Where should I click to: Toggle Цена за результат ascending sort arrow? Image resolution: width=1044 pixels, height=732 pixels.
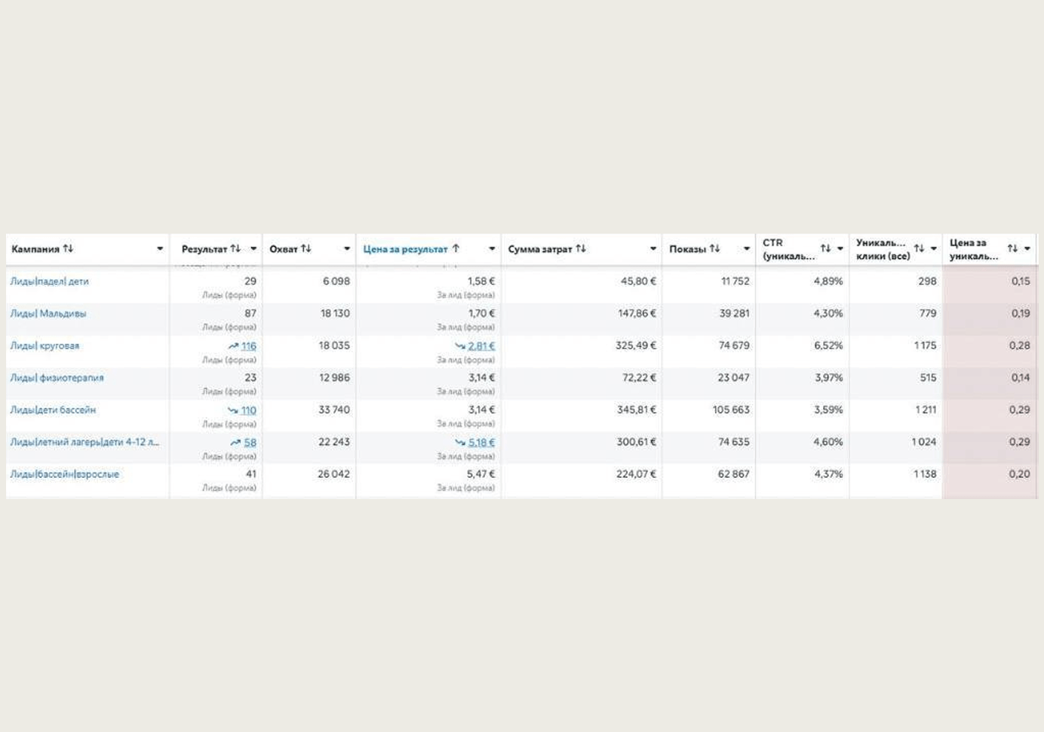(456, 249)
